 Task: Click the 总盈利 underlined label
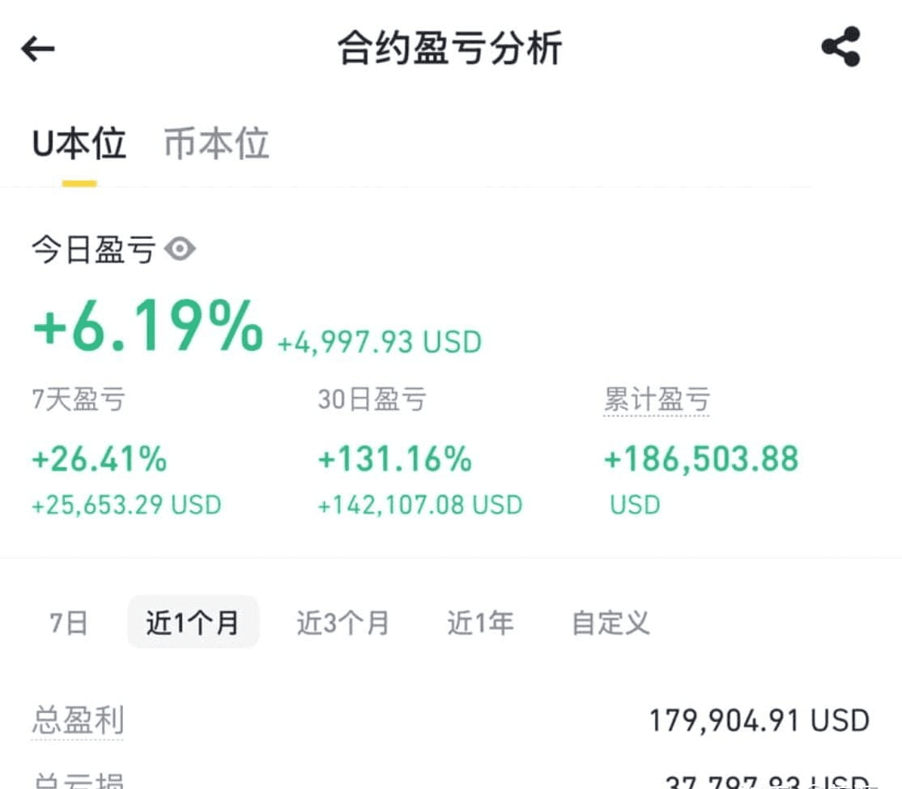(76, 717)
